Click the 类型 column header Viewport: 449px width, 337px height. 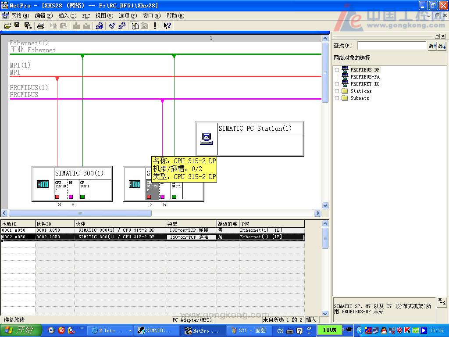[x=191, y=224]
